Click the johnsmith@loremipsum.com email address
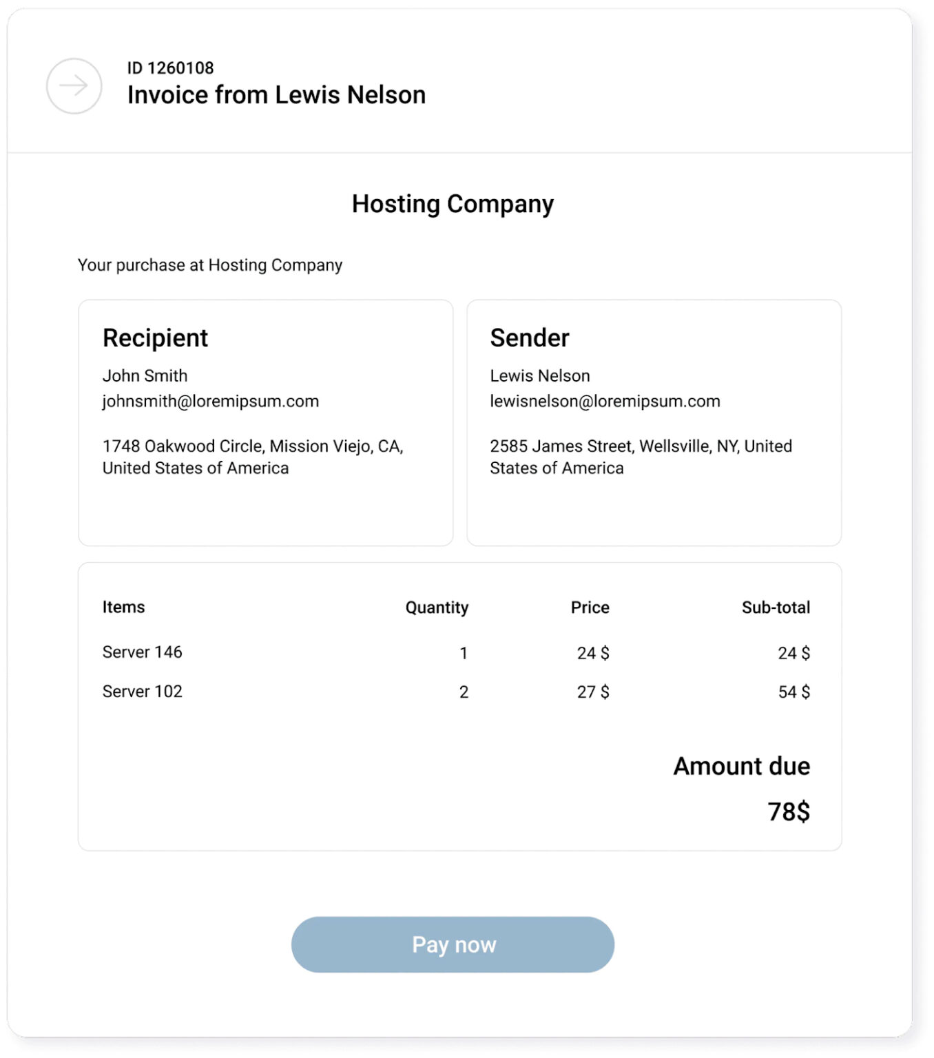 point(211,402)
